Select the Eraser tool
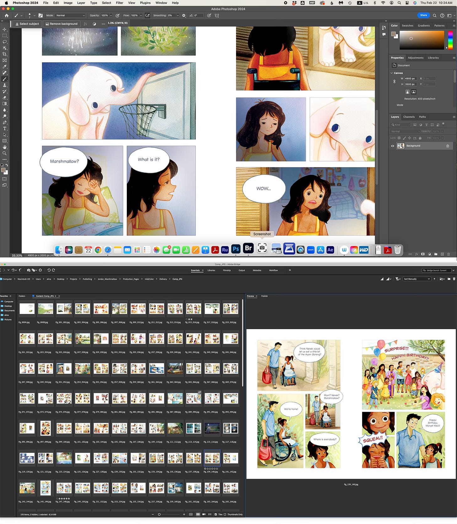The image size is (457, 524). tap(4, 98)
